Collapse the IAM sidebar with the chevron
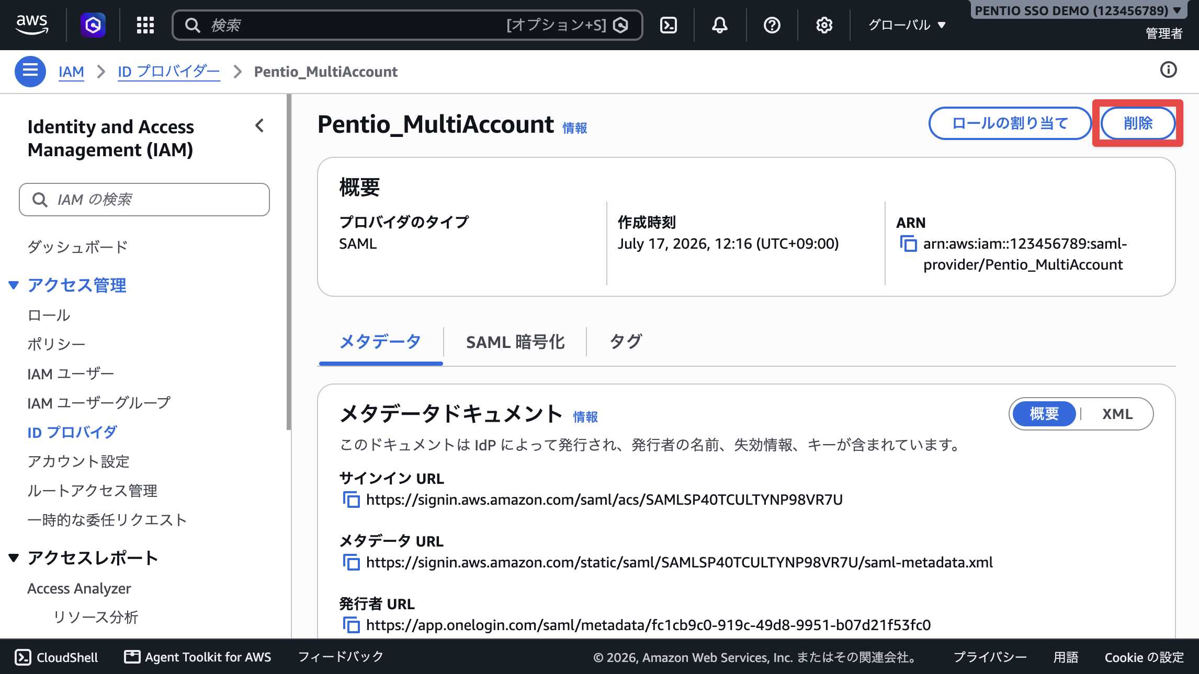Image resolution: width=1199 pixels, height=674 pixels. tap(259, 125)
